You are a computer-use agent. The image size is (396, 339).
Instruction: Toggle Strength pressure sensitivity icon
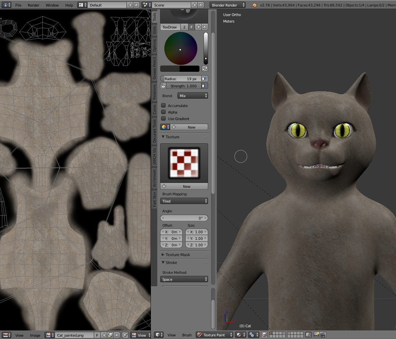(205, 86)
